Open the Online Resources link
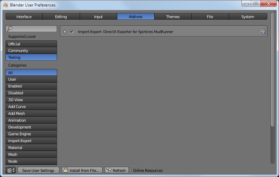279x177 pixels. click(148, 171)
